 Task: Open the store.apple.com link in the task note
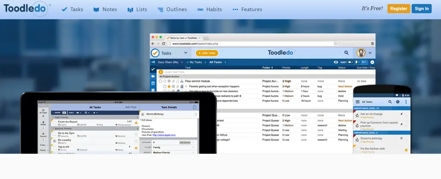click(x=164, y=135)
